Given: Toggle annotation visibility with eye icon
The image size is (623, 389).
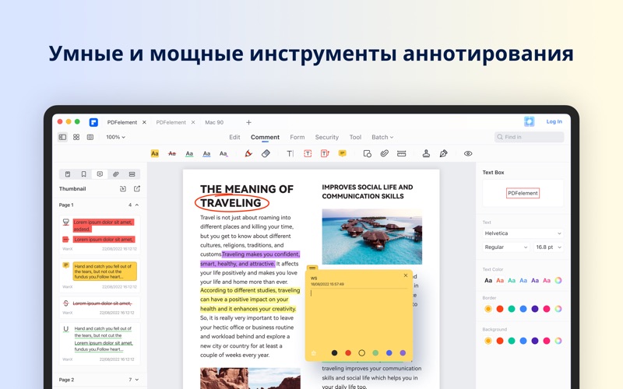Looking at the screenshot, I should tap(468, 154).
